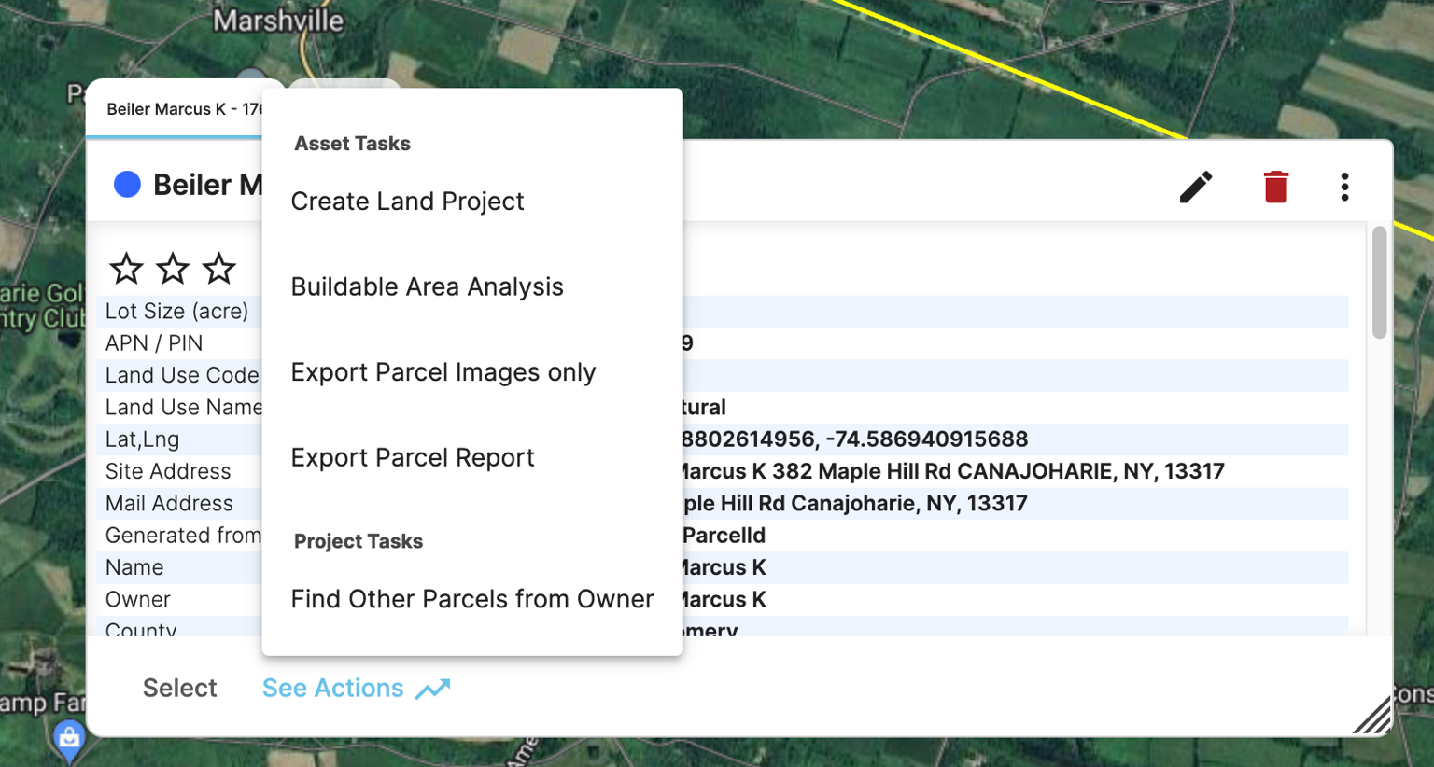Select Export Parcel Report

click(413, 457)
